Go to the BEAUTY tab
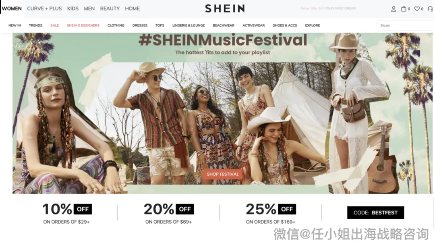The image size is (435, 245). coord(110,8)
